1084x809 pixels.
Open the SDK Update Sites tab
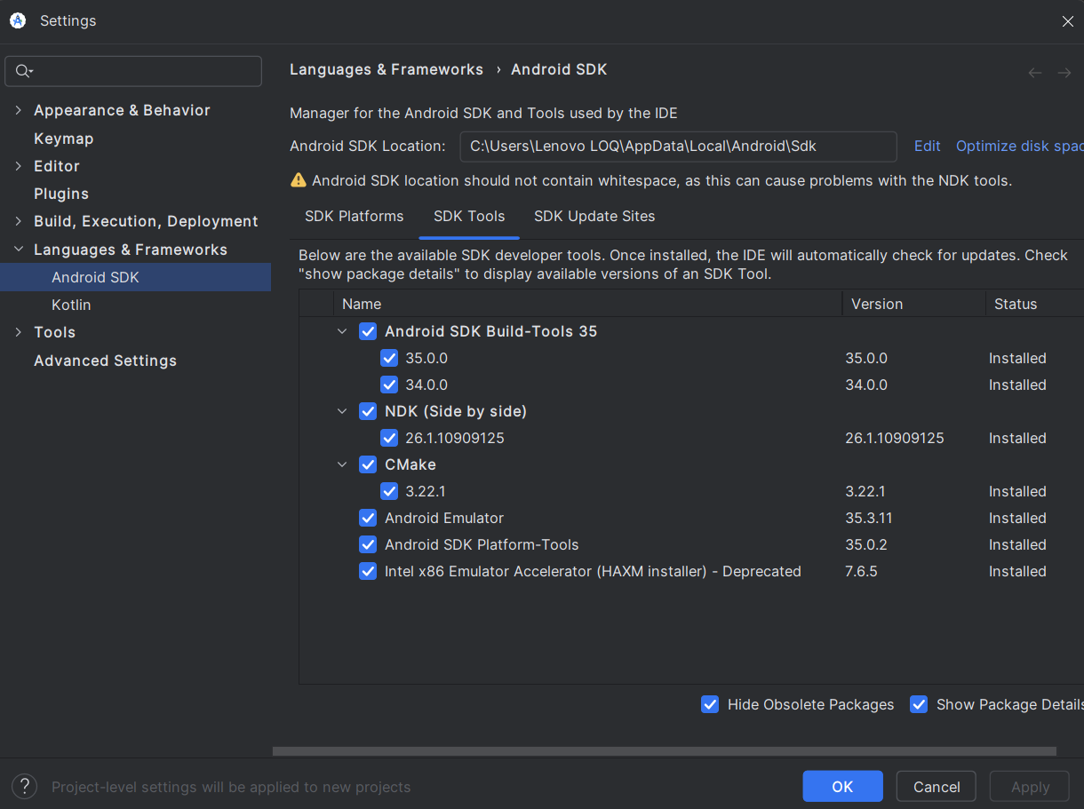(594, 217)
